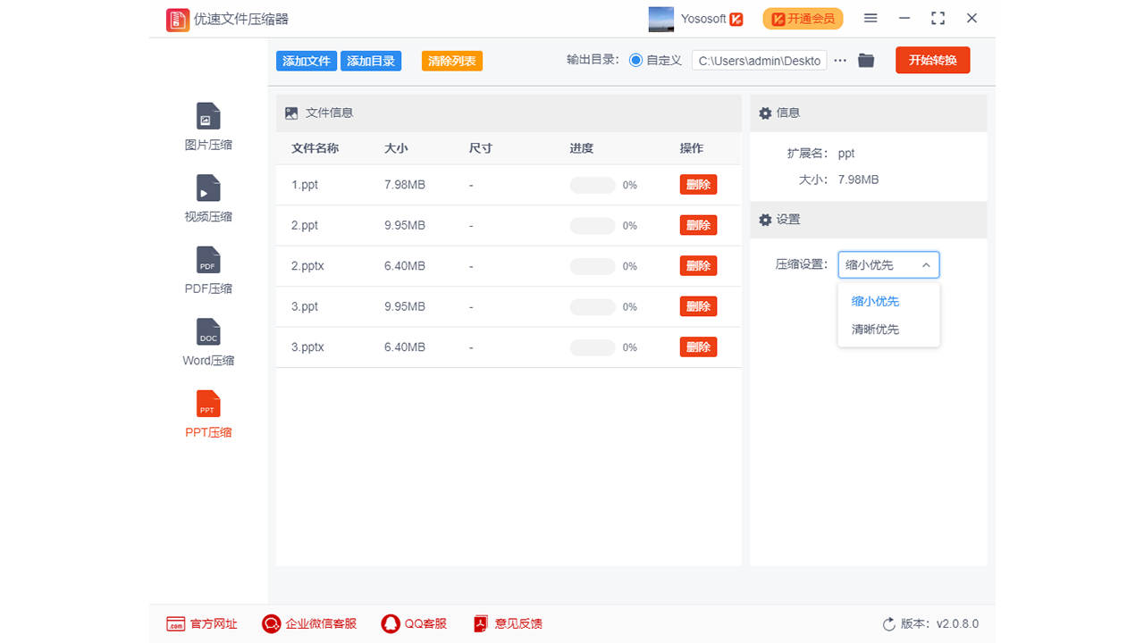The width and height of the screenshot is (1144, 643).
Task: Select 缩小优先 in the compression list
Action: coord(875,301)
